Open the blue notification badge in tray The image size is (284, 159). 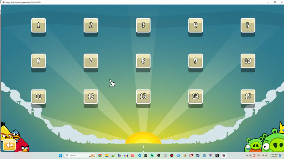click(x=280, y=156)
